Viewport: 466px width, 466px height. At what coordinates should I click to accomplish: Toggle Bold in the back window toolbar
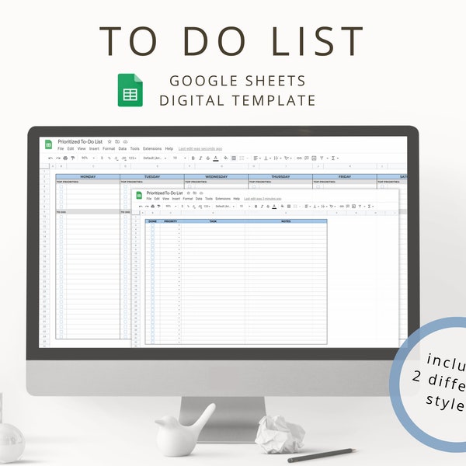[193, 158]
